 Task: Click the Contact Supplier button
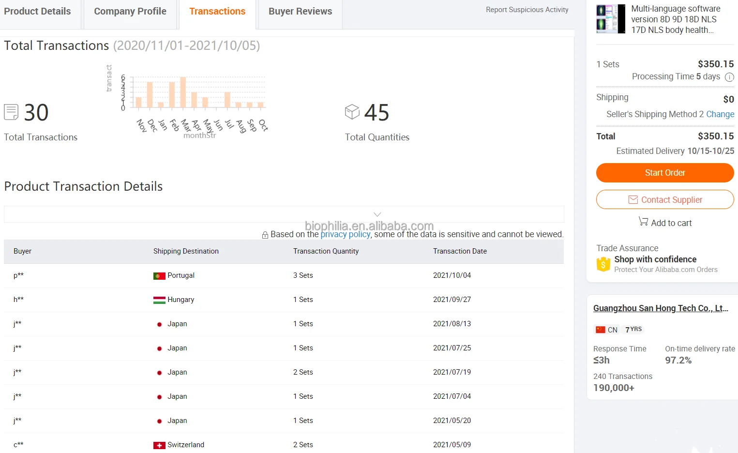point(665,199)
